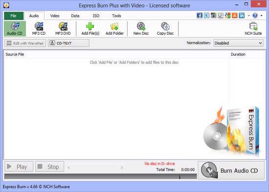Viewport: 269px width, 192px height.
Task: Click the Source File column header
Action: (116, 54)
